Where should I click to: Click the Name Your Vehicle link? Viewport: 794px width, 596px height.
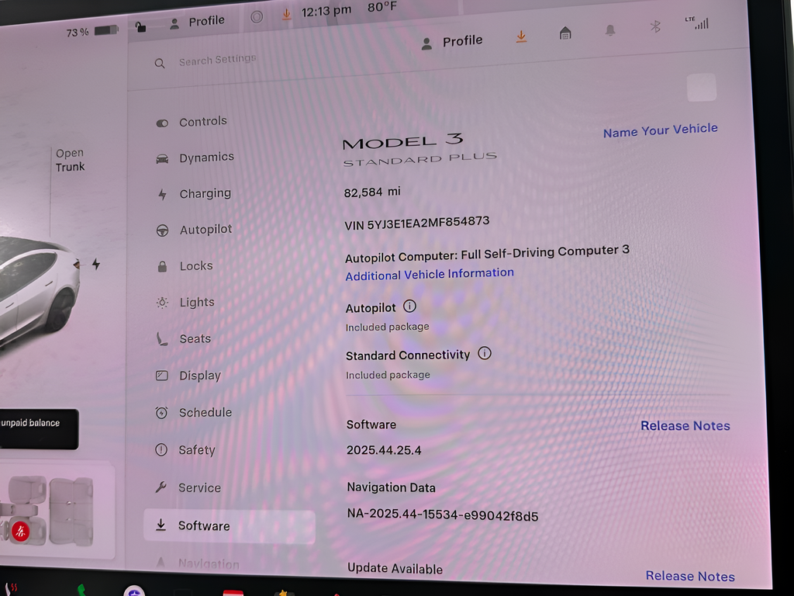click(x=660, y=130)
